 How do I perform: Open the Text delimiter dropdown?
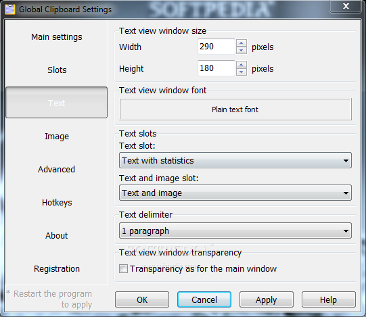click(x=235, y=230)
